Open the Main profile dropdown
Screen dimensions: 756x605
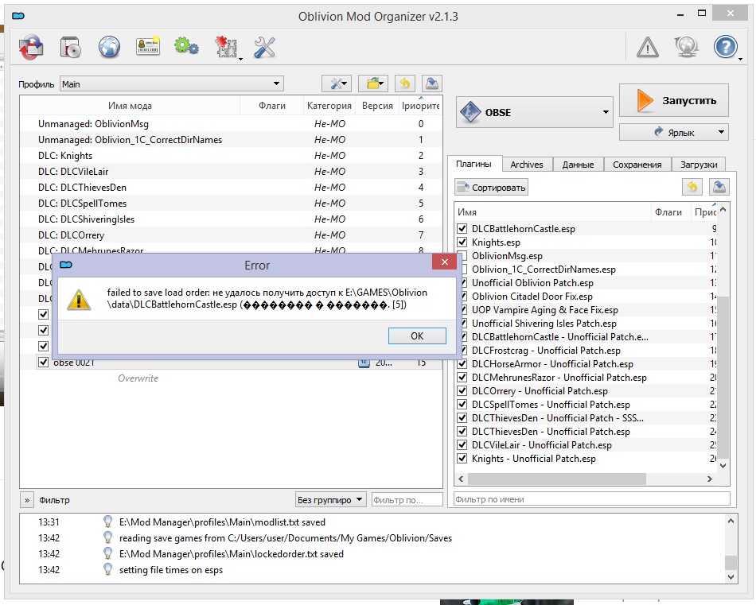(x=172, y=83)
